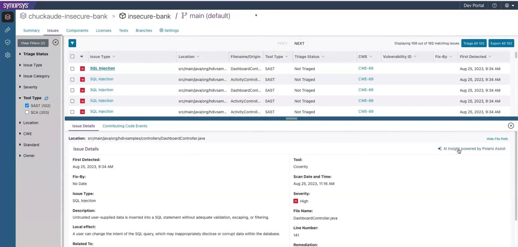
Task: Select fifth SQL Injection row checkbox
Action: point(72,112)
